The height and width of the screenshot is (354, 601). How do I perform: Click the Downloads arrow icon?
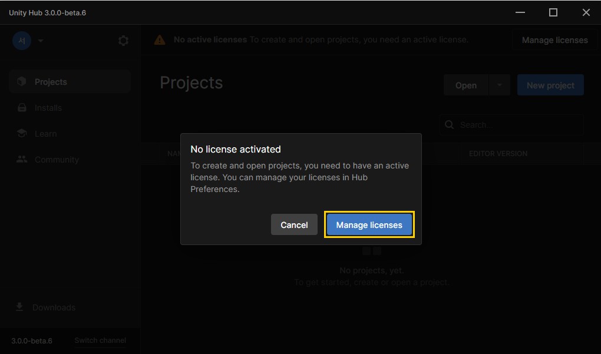tap(19, 307)
